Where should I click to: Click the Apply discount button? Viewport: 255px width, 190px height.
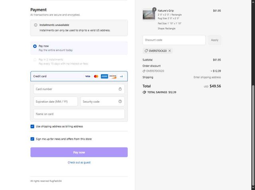(215, 40)
